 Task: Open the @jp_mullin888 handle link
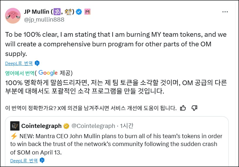pyautogui.click(x=44, y=20)
